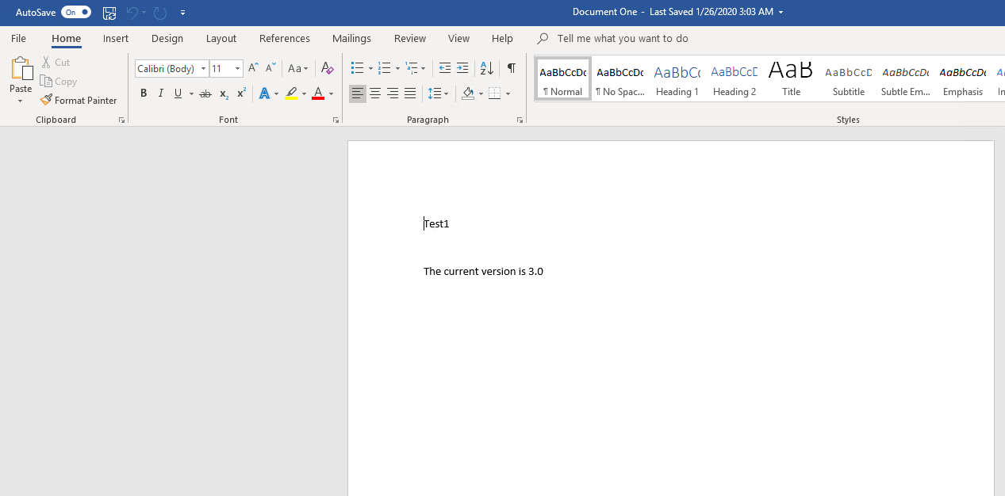Switch to the References tab
1005x496 pixels.
[285, 38]
